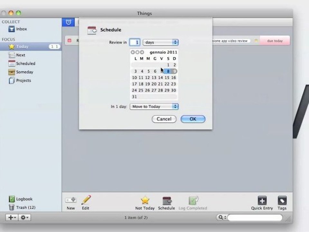Open the Move to Today dropdown
The height and width of the screenshot is (232, 309).
154,107
